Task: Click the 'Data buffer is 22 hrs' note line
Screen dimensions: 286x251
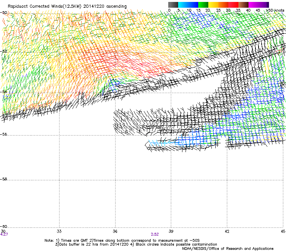Action: (x=136, y=244)
